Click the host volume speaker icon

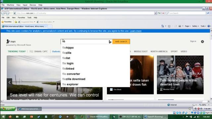[x=198, y=117]
